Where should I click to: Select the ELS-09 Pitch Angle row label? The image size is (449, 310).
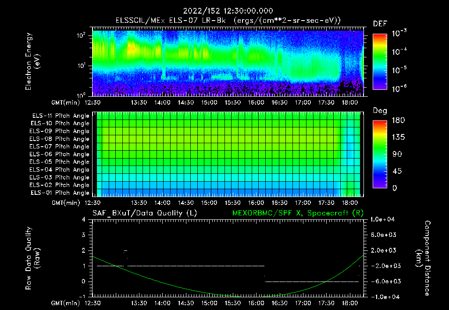(x=60, y=131)
